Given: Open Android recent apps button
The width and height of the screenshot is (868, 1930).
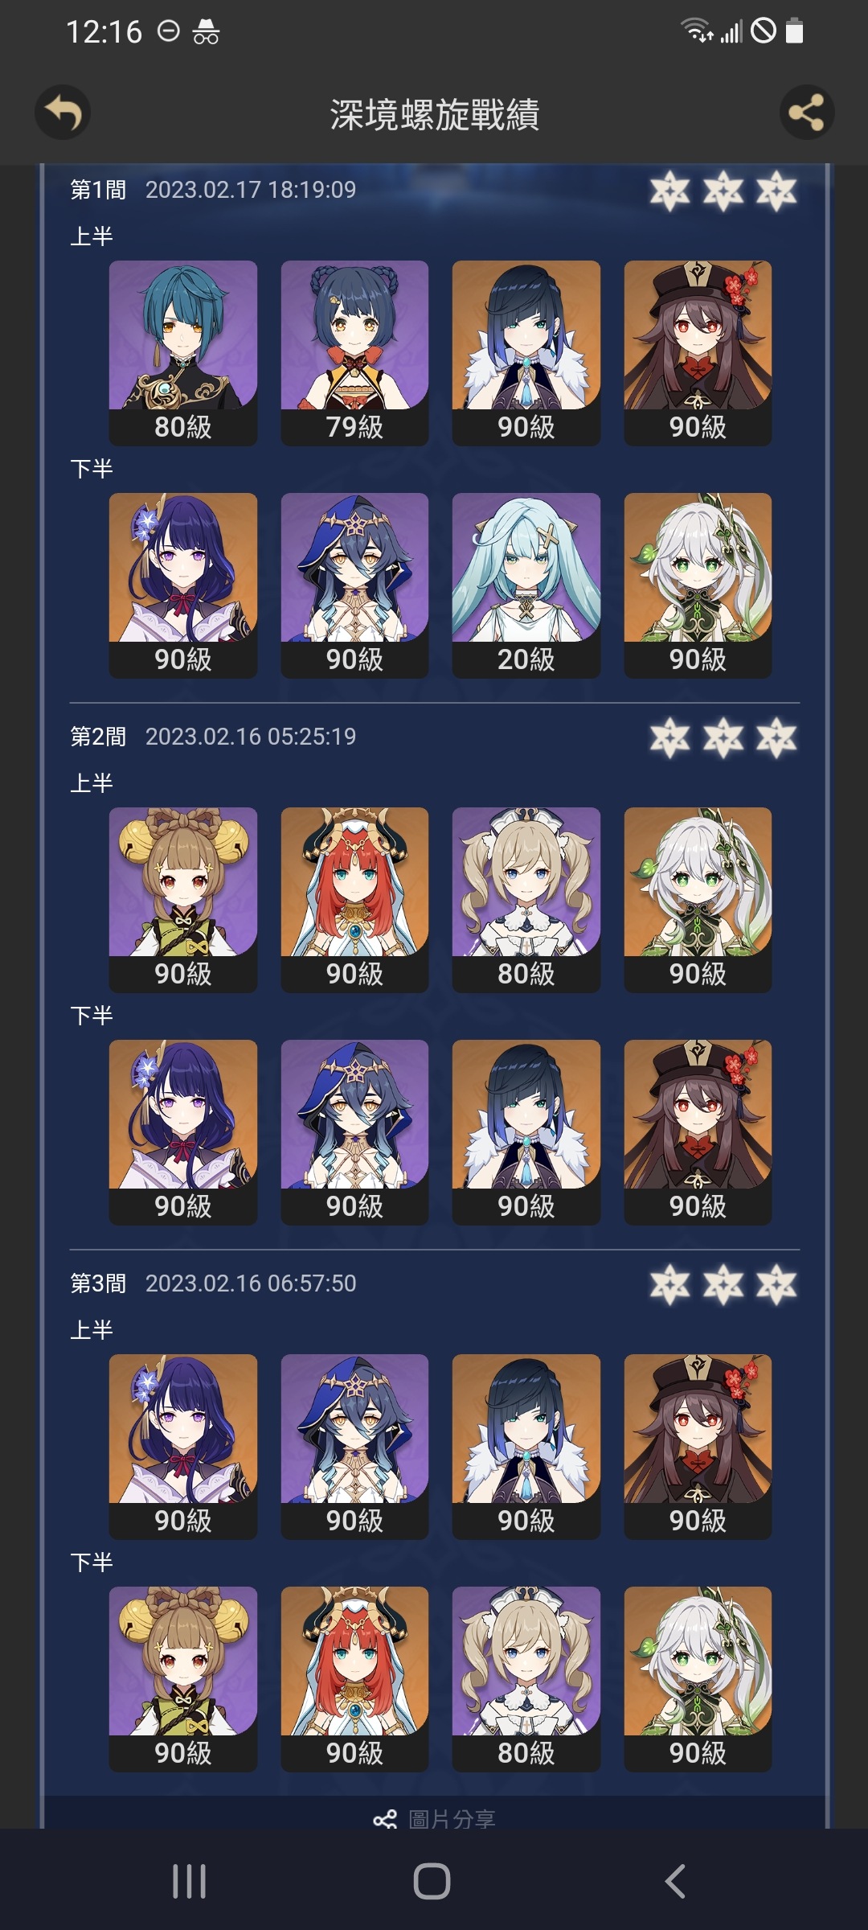Looking at the screenshot, I should coord(190,1881).
